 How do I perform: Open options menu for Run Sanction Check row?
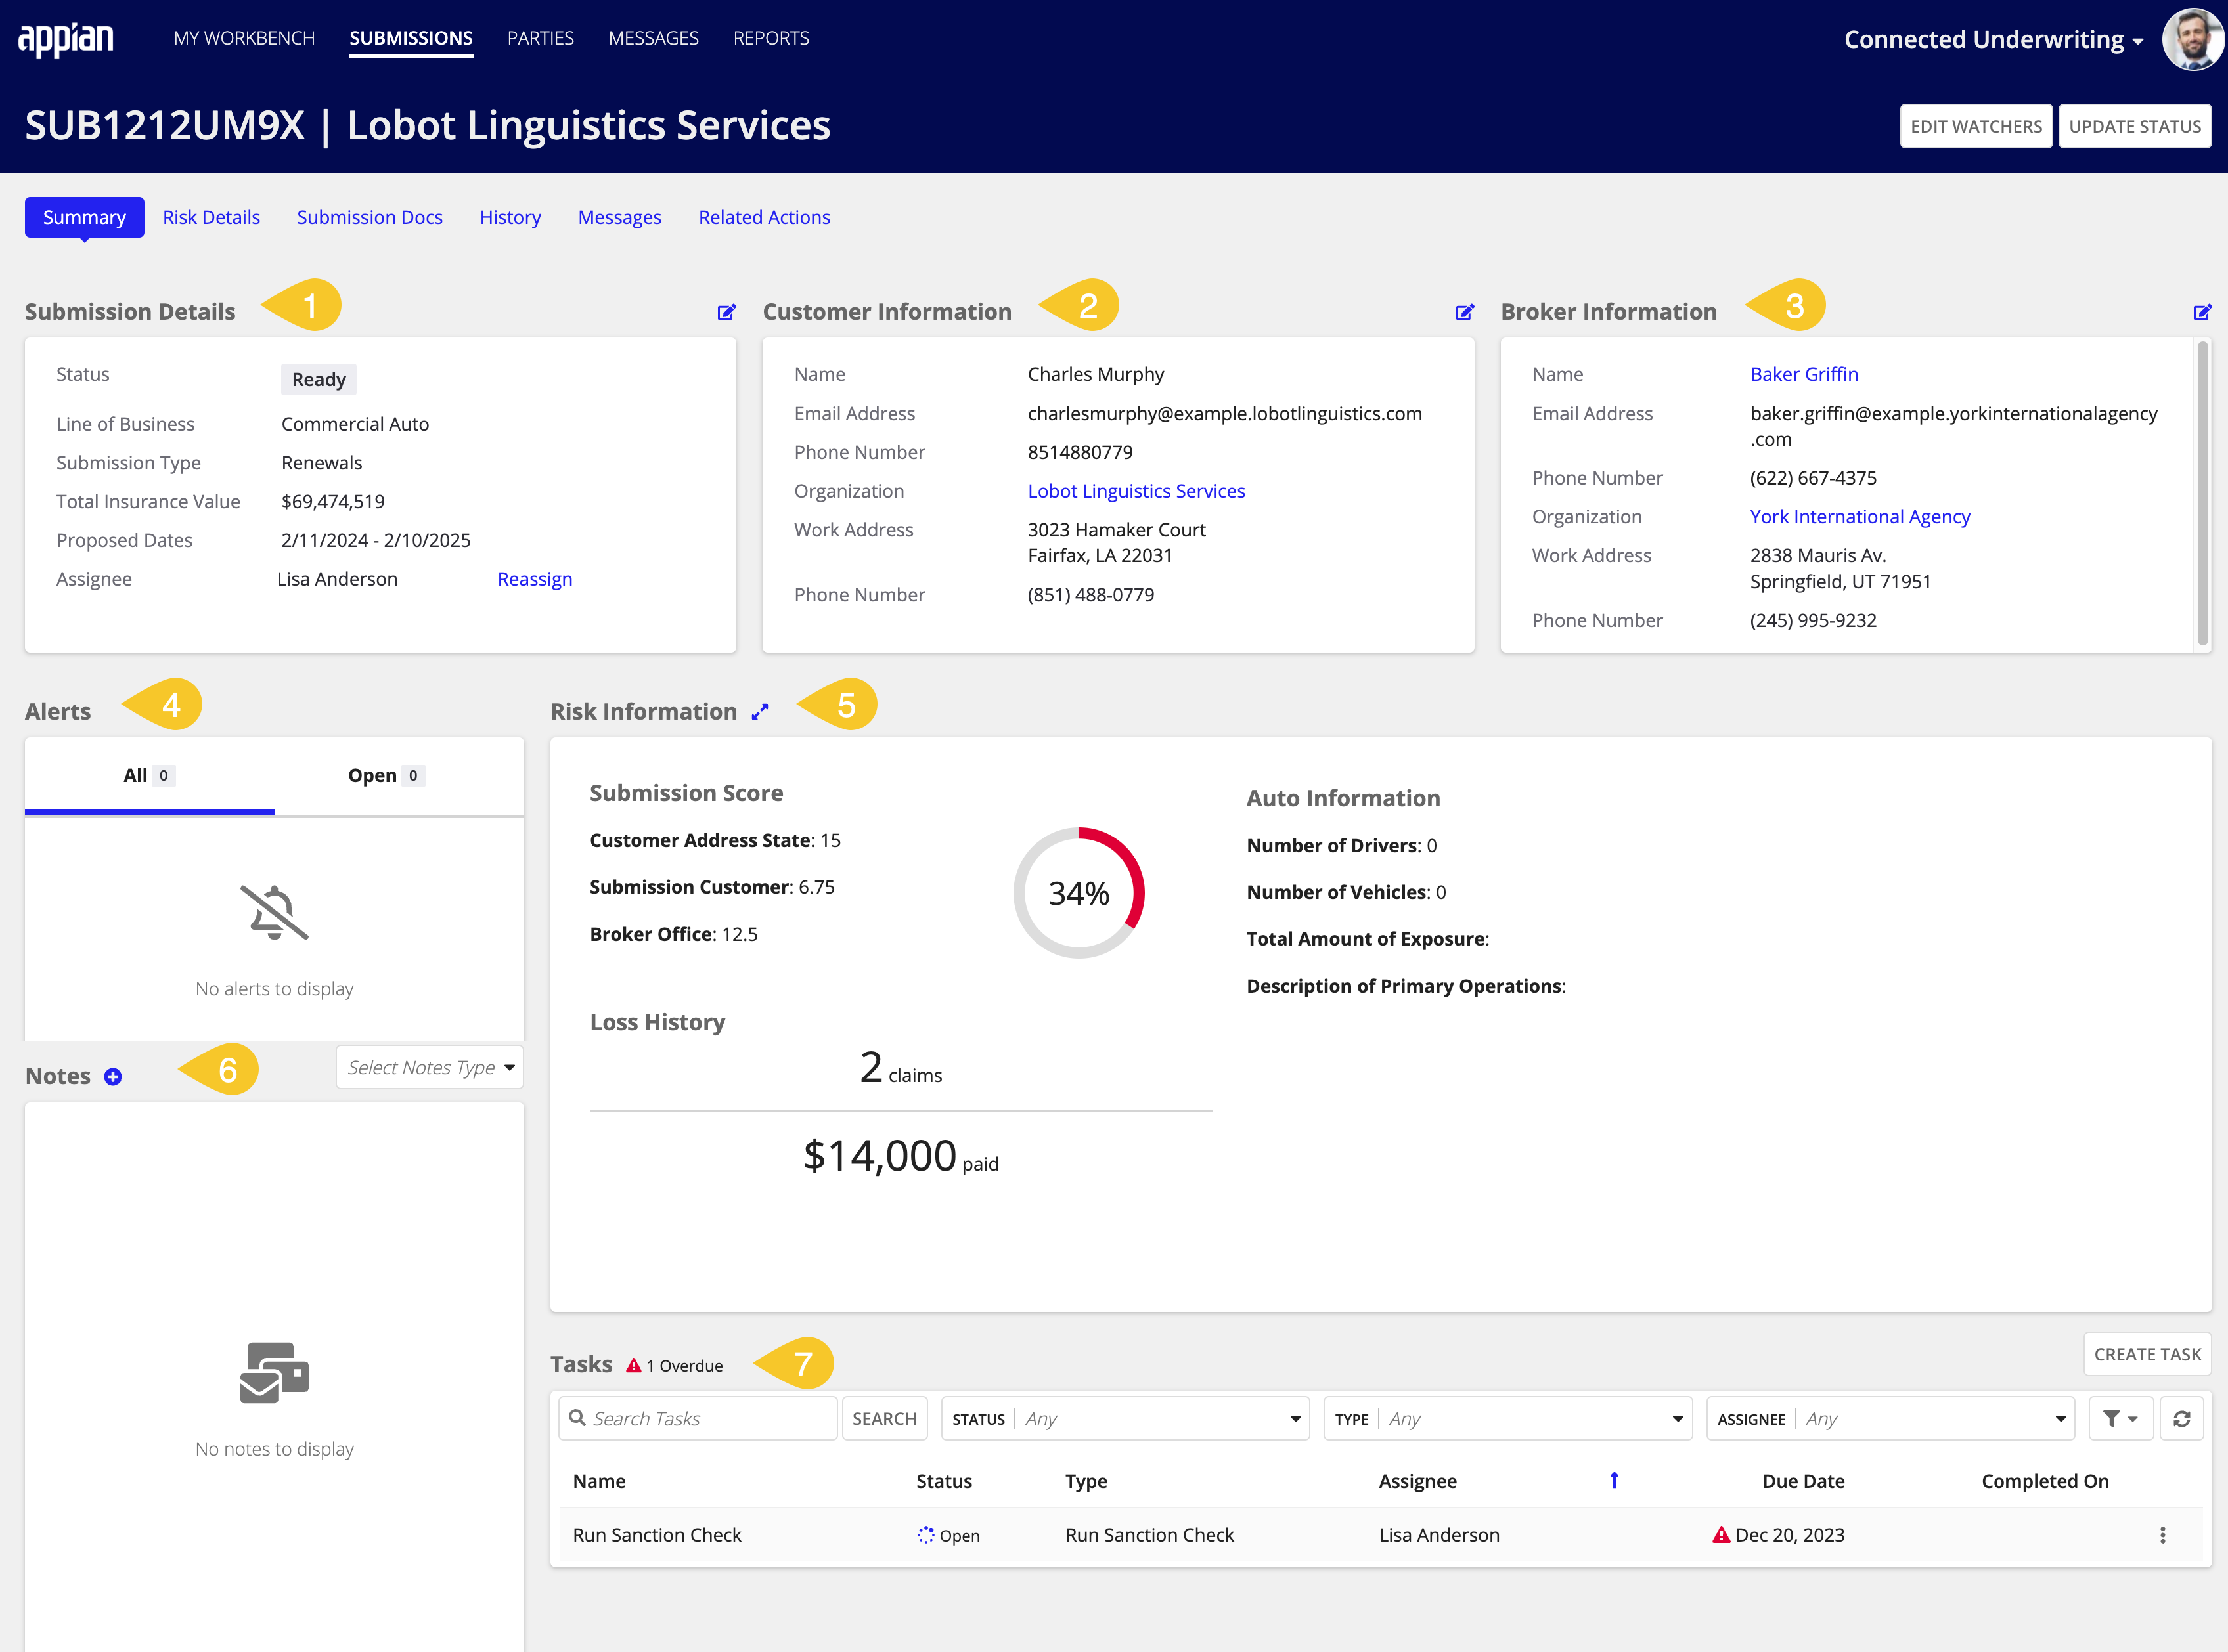[x=2164, y=1534]
